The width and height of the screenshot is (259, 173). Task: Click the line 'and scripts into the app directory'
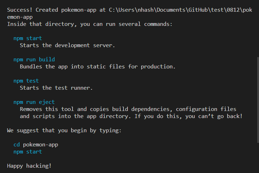coord(131,116)
